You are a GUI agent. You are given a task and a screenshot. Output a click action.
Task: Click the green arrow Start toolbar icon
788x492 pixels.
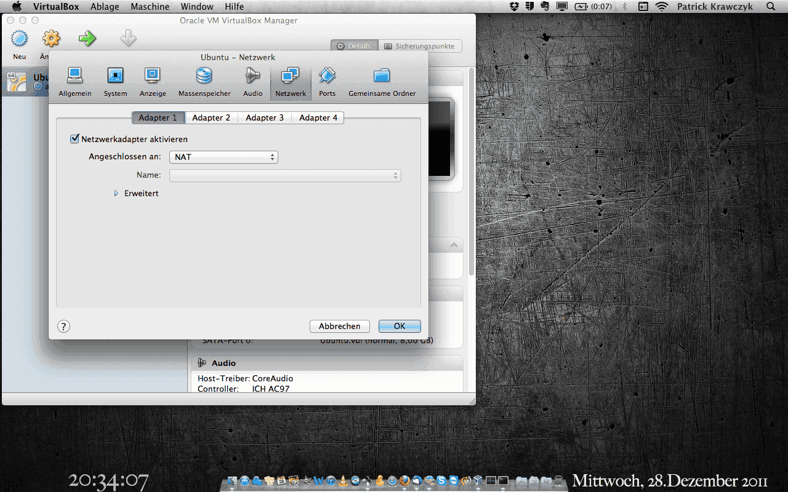click(x=87, y=40)
